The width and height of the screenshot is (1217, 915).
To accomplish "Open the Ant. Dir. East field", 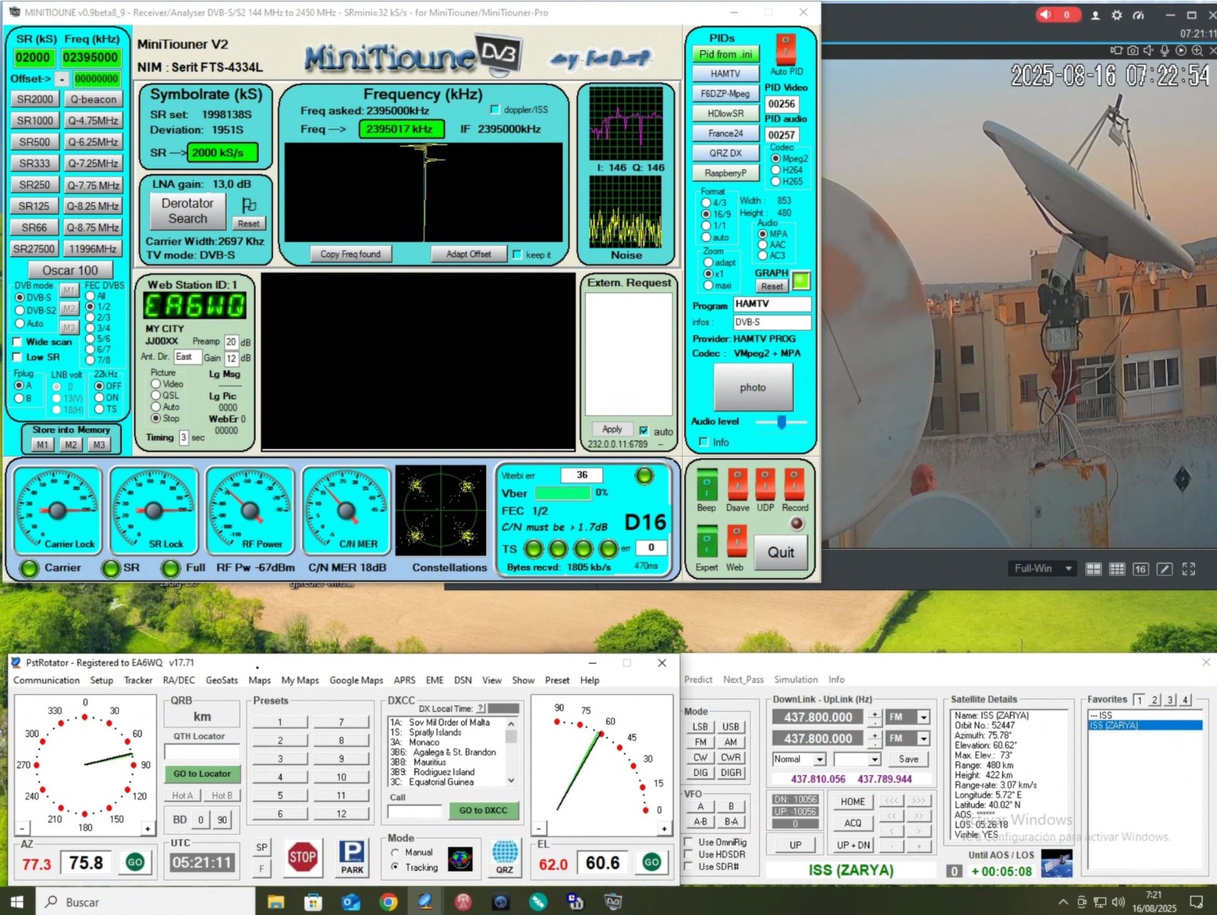I will (x=187, y=357).
